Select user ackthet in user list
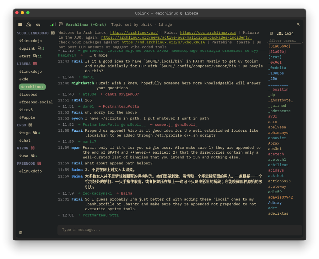 click(x=276, y=176)
